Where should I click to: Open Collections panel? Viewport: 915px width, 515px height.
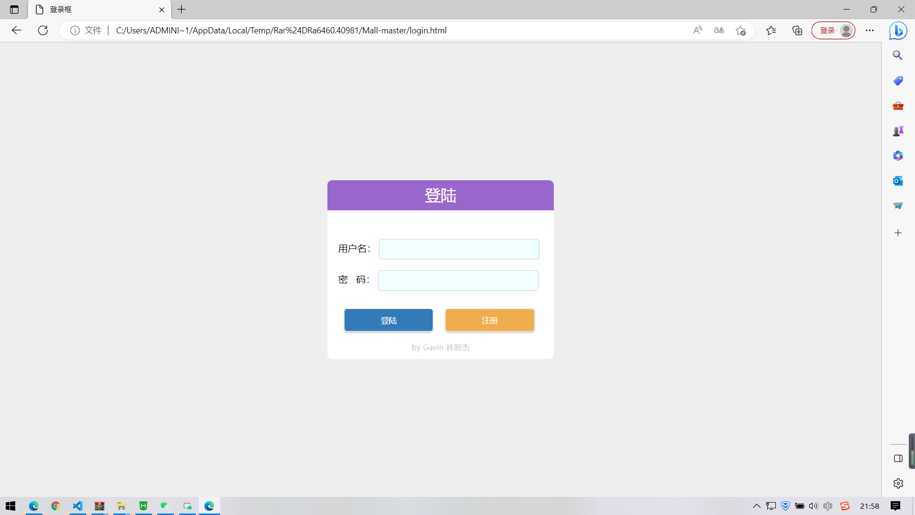pyautogui.click(x=797, y=31)
